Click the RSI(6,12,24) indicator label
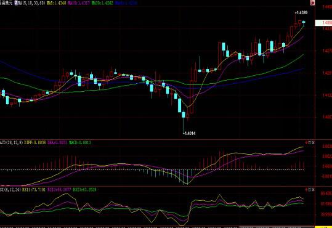This screenshot has height=228, width=332. coord(10,189)
